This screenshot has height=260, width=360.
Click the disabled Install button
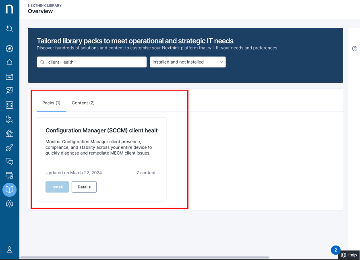[57, 187]
